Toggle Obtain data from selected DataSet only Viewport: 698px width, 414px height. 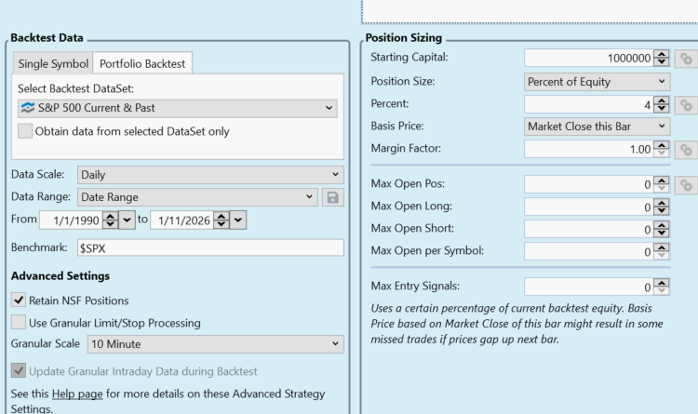[25, 131]
